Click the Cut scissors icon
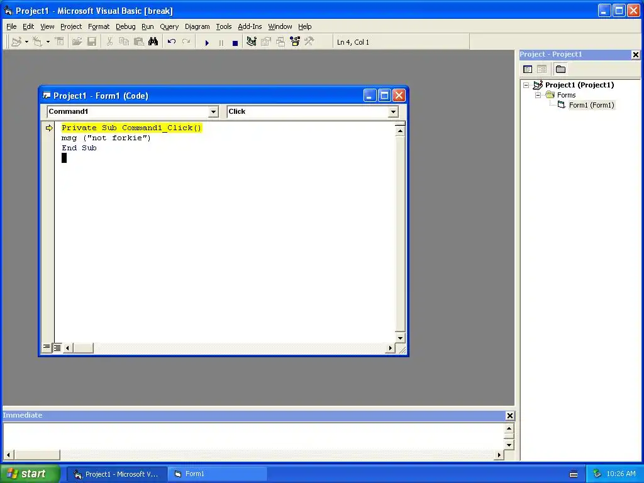This screenshot has width=644, height=483. 109,42
